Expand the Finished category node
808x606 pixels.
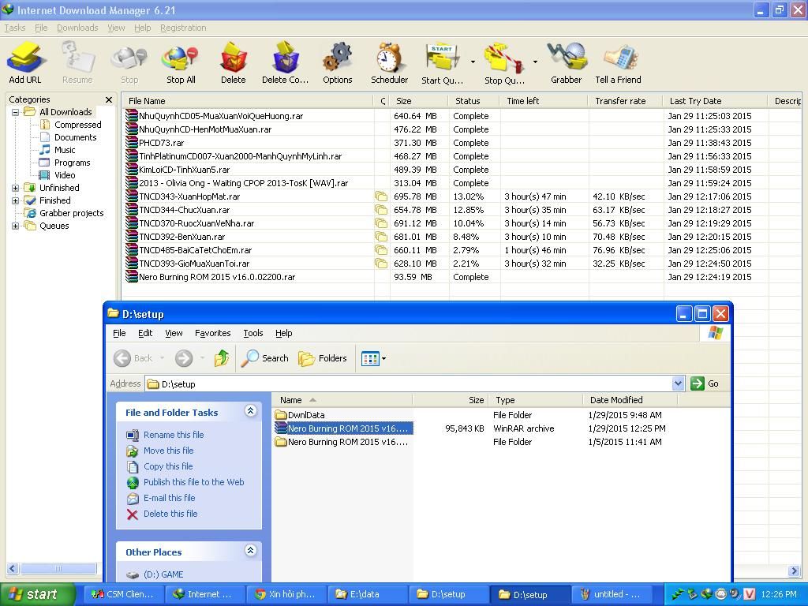tap(16, 201)
